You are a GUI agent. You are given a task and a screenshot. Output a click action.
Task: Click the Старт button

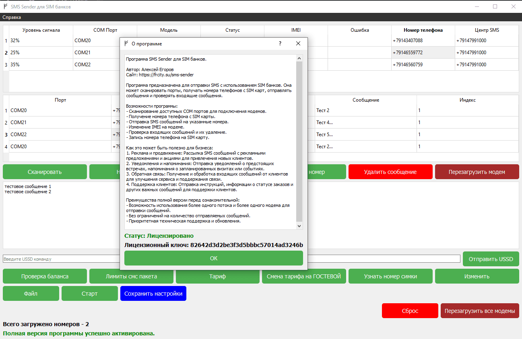coord(90,294)
